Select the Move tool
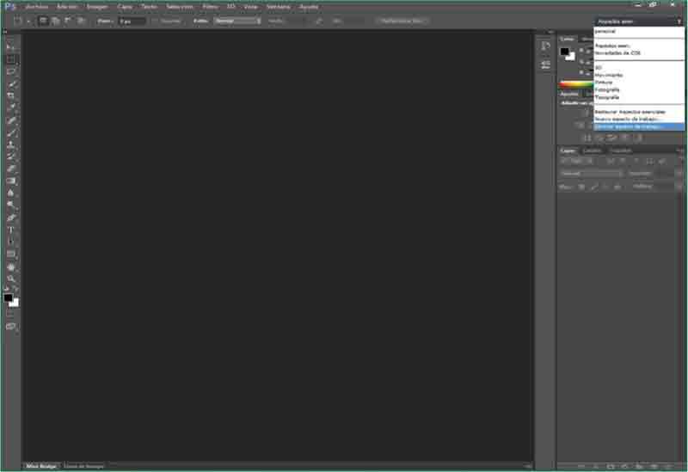 11,46
